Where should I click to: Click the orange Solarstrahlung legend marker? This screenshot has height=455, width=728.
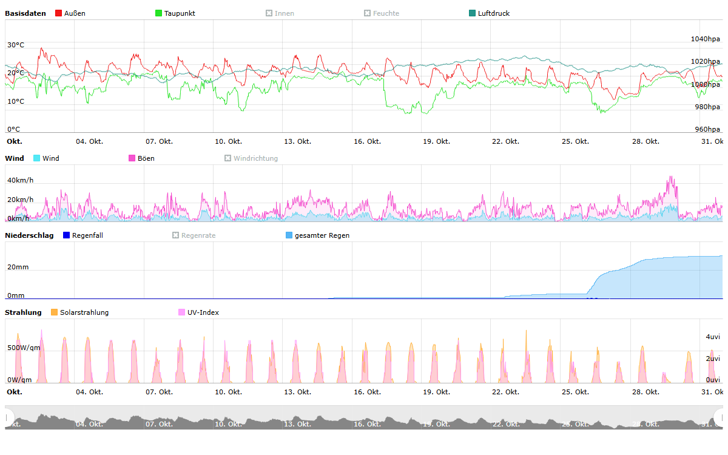[x=55, y=312]
